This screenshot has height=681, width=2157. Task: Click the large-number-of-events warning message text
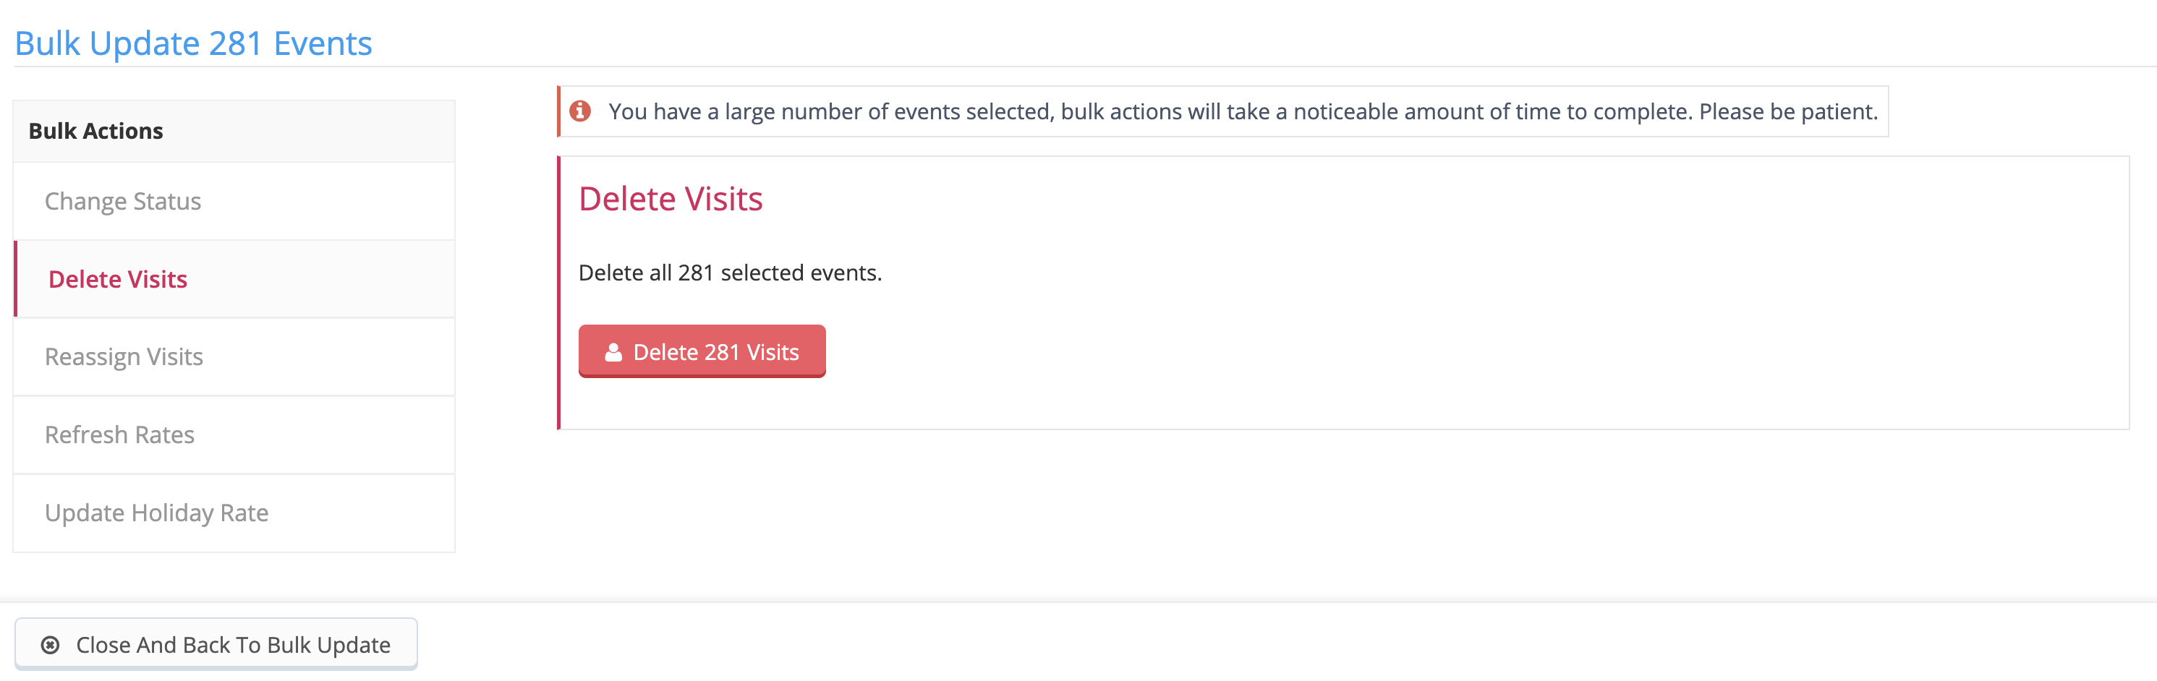coord(1243,111)
